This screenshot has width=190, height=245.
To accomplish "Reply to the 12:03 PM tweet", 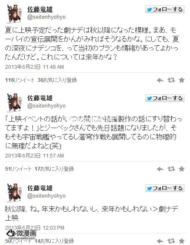I will click(160, 241).
